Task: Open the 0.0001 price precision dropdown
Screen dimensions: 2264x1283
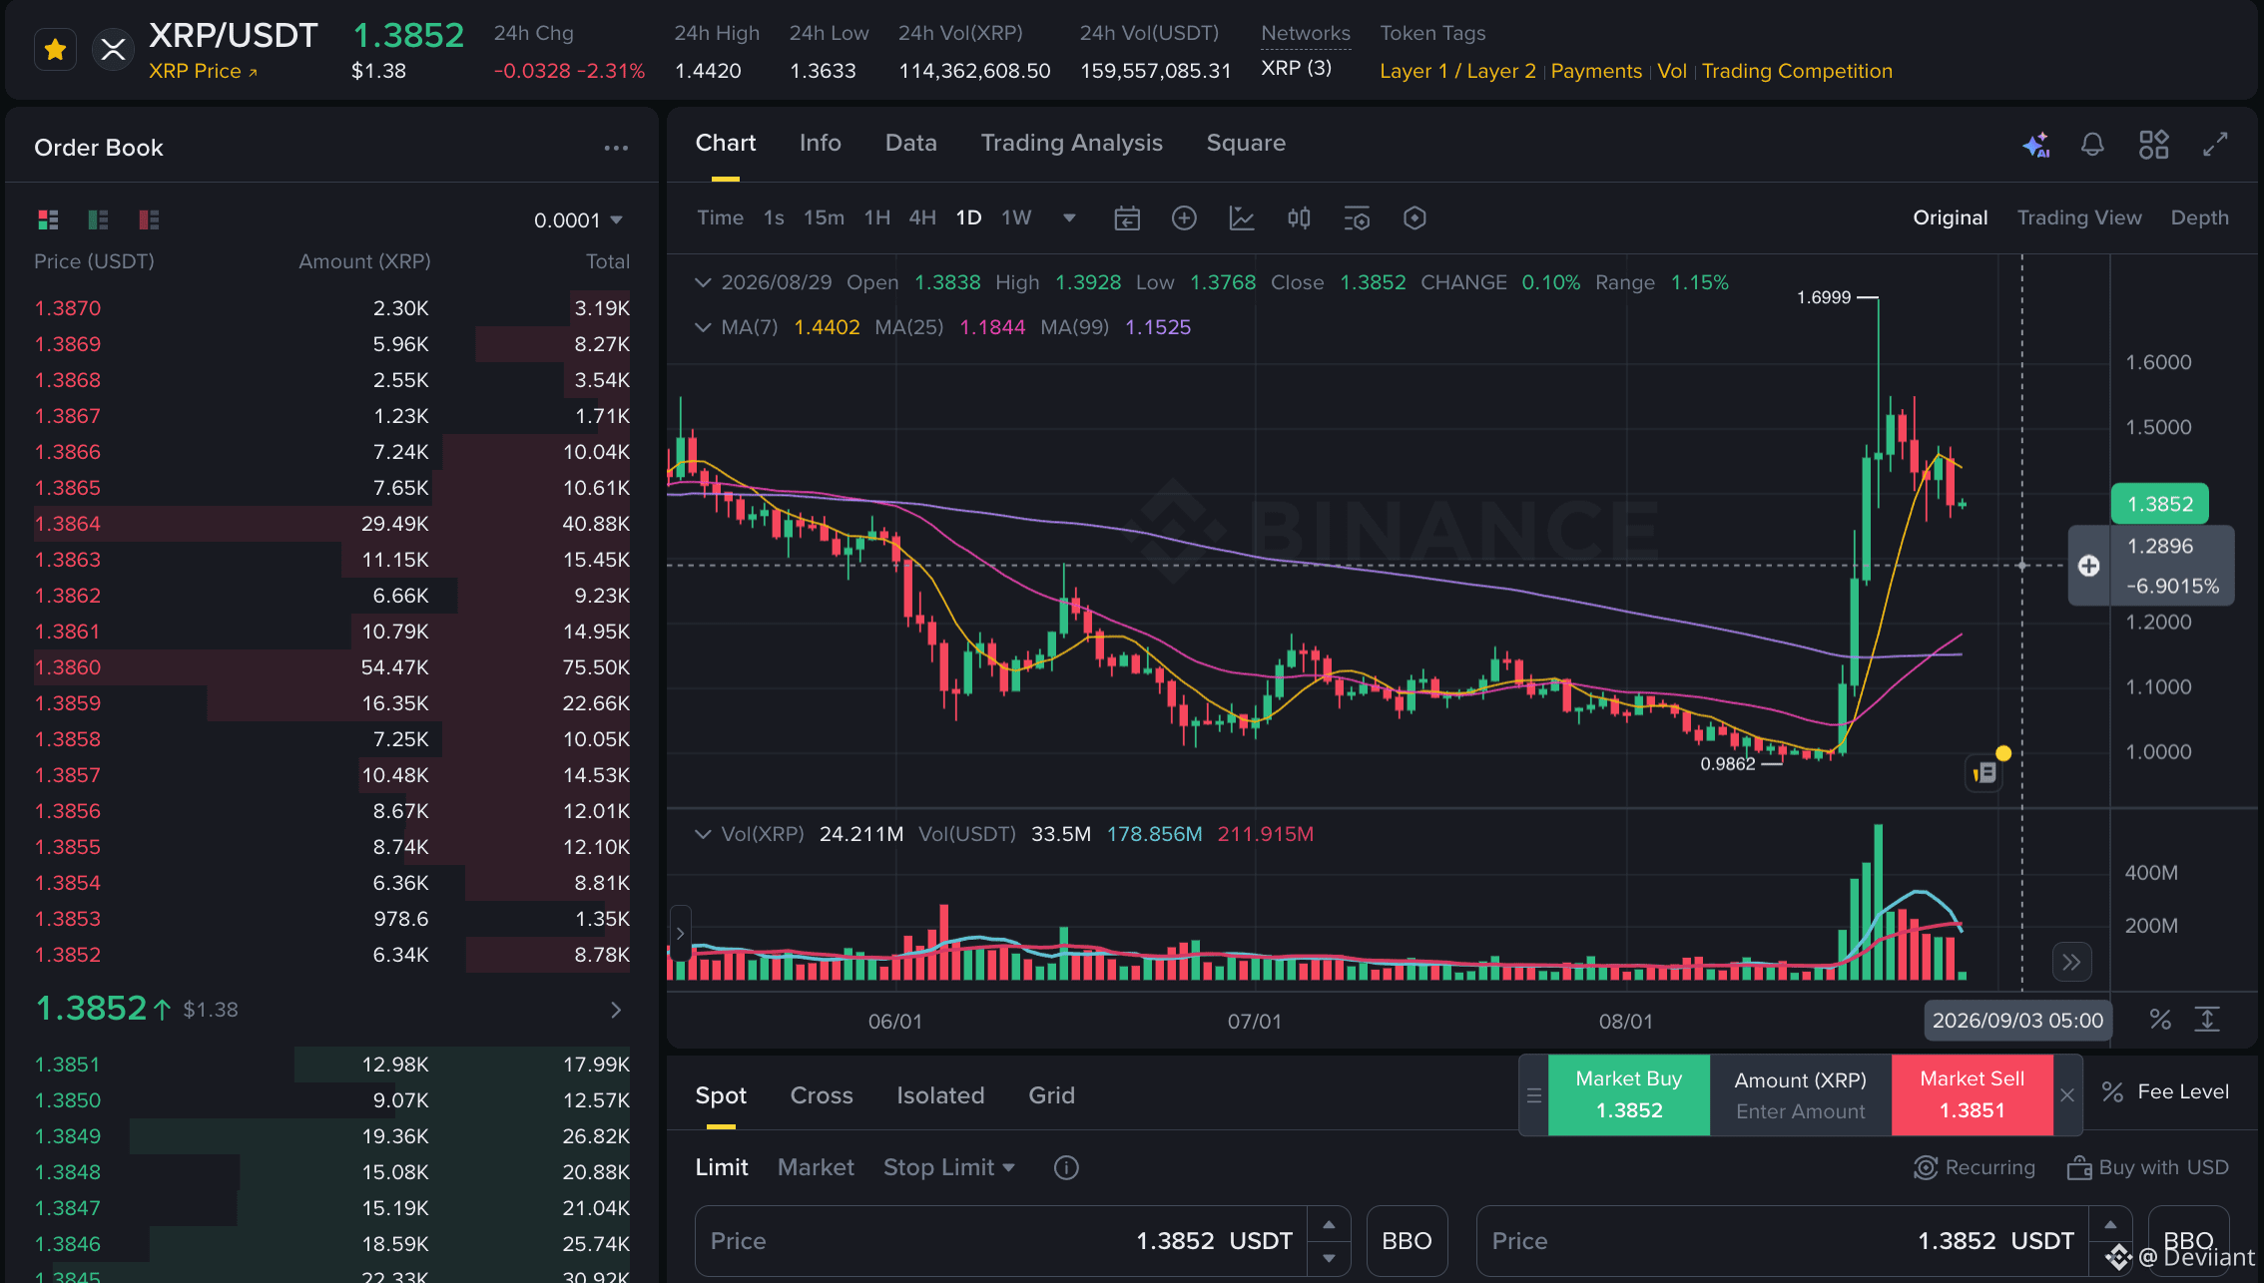Action: click(578, 219)
